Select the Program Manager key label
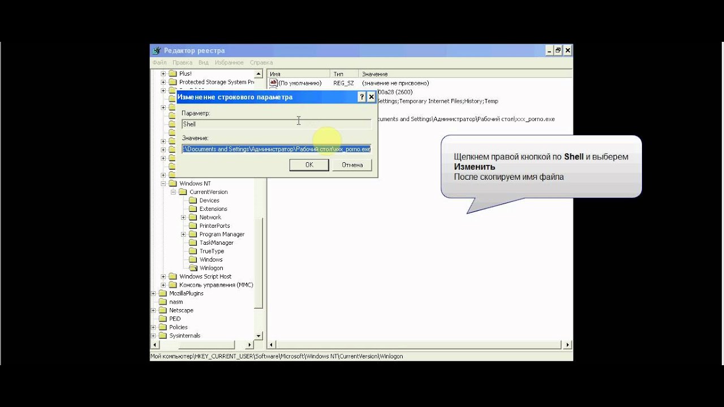The width and height of the screenshot is (724, 407). [222, 234]
